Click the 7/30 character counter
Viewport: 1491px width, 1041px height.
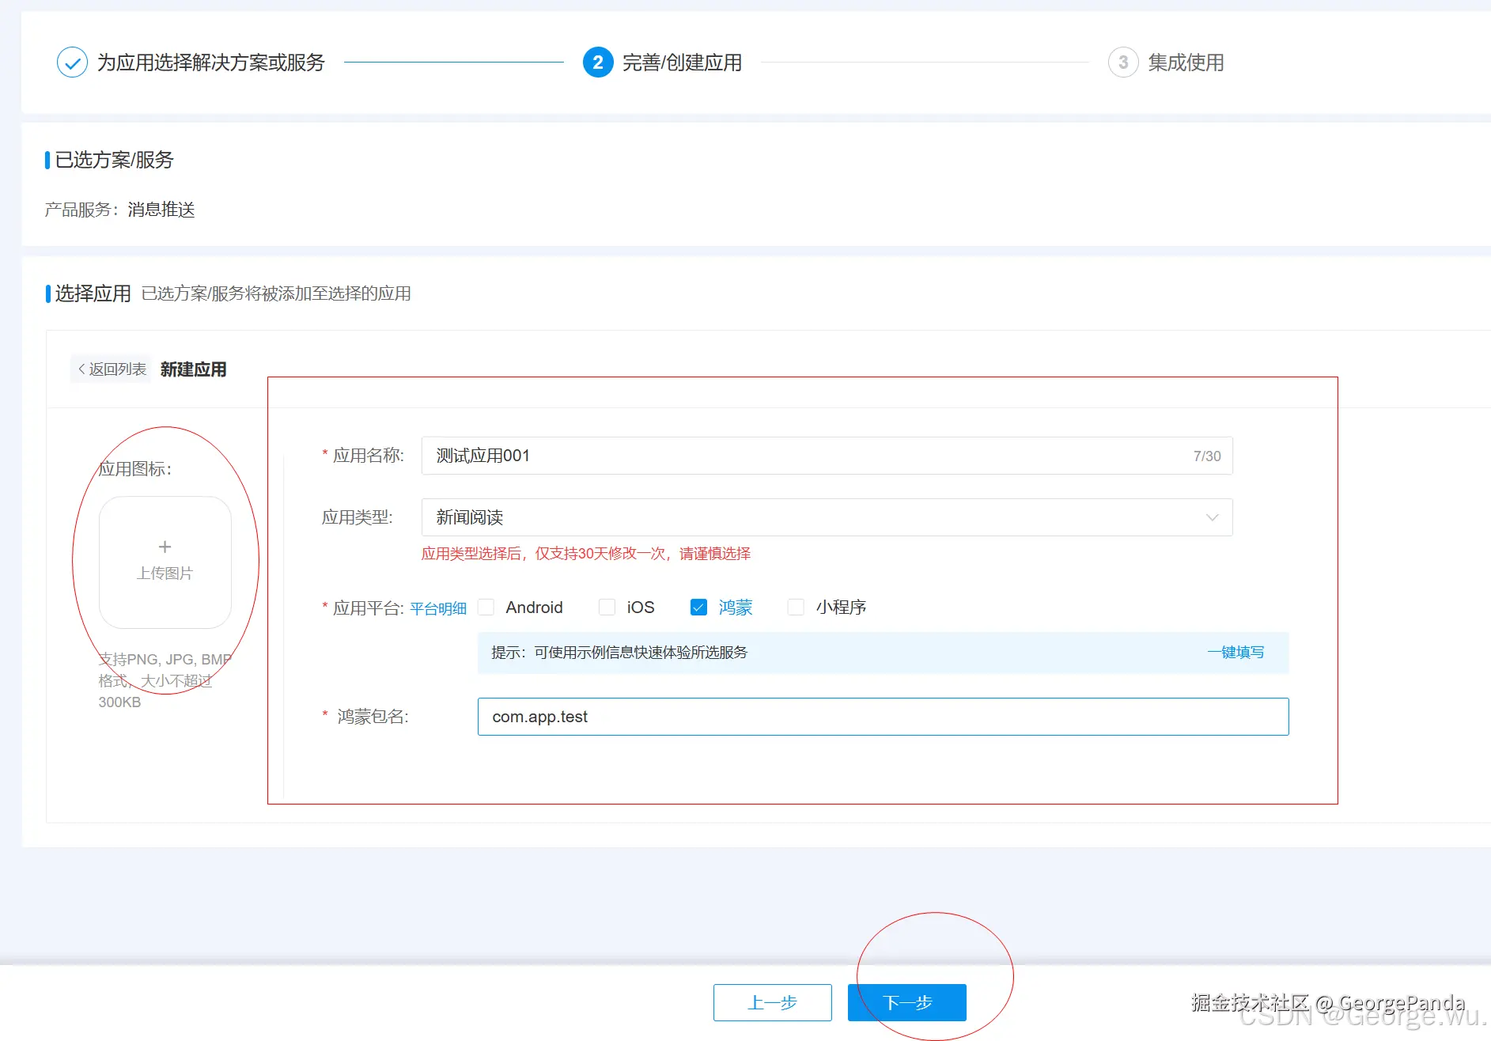(x=1207, y=456)
